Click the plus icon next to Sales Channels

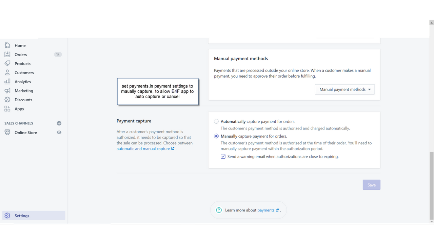[59, 123]
